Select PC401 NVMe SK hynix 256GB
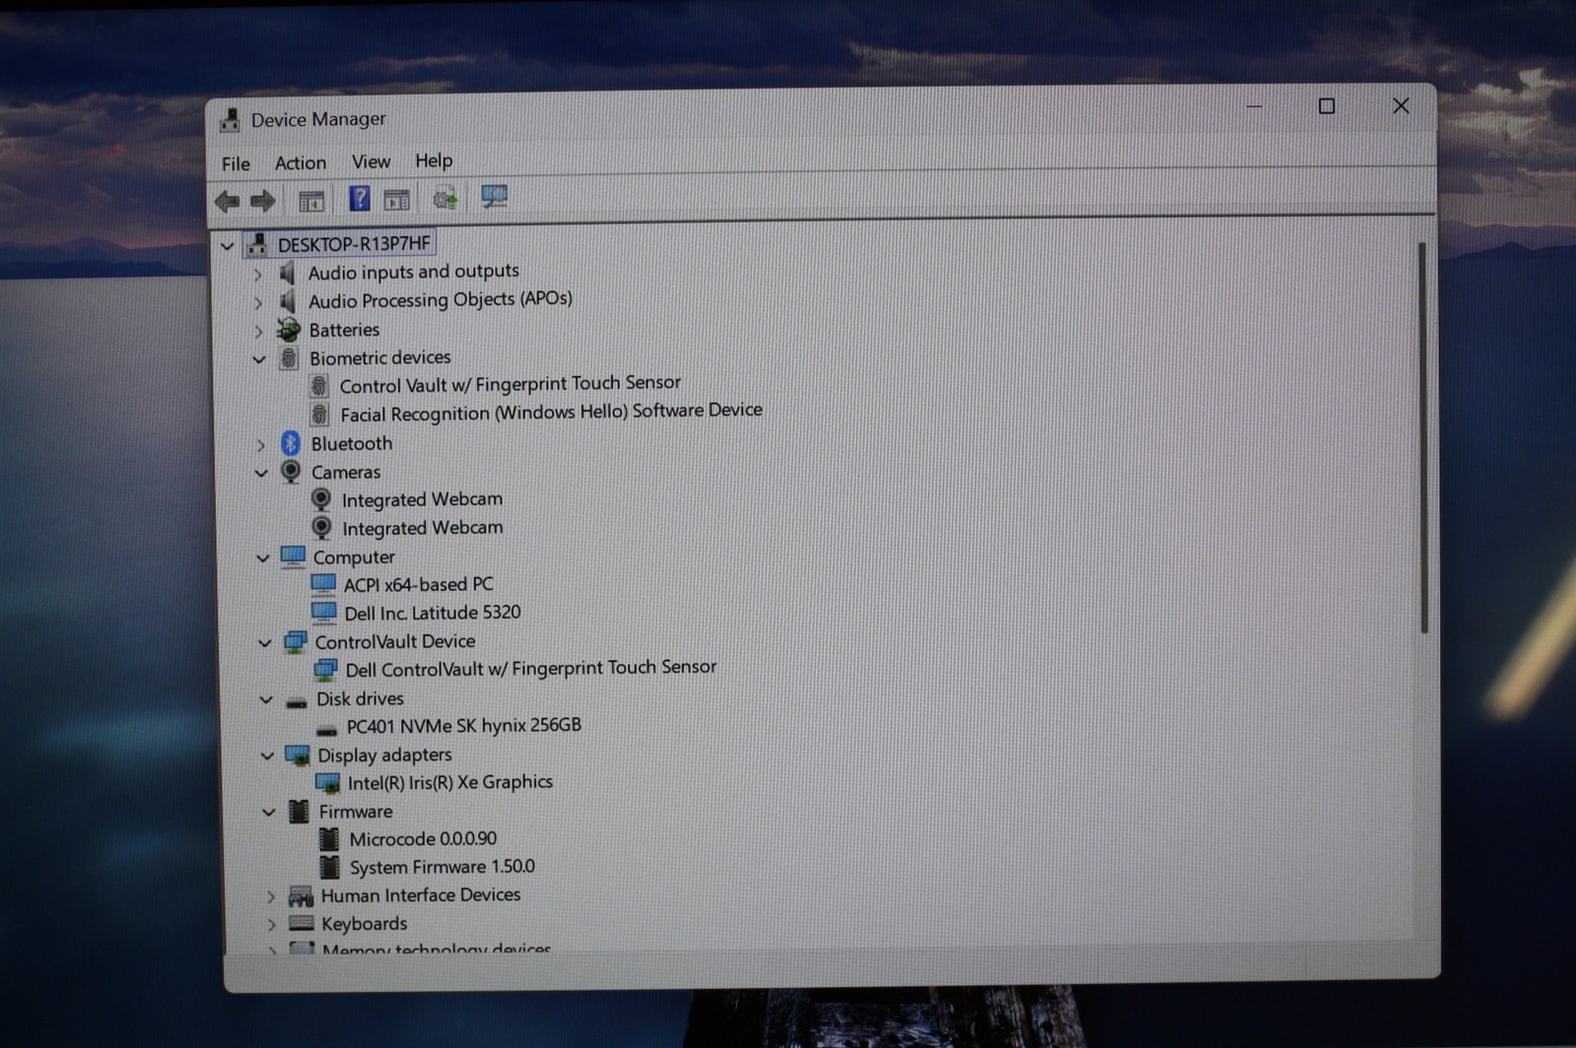Image resolution: width=1576 pixels, height=1048 pixels. pyautogui.click(x=464, y=726)
